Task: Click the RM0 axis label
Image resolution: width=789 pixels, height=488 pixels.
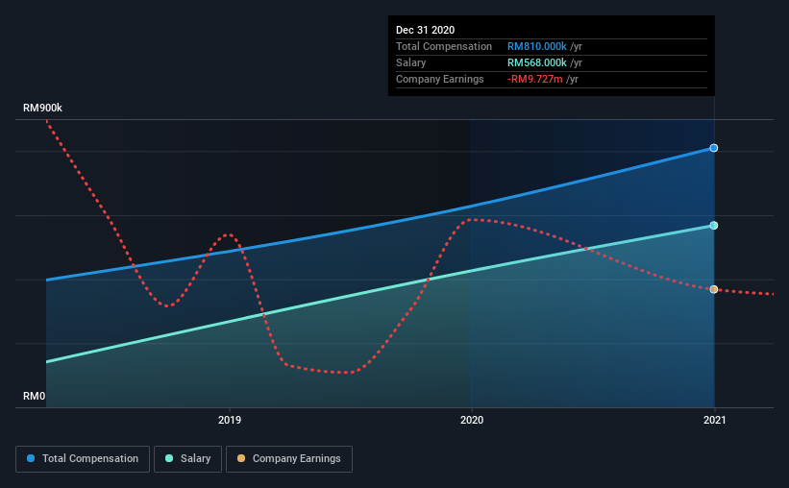Action: point(35,396)
